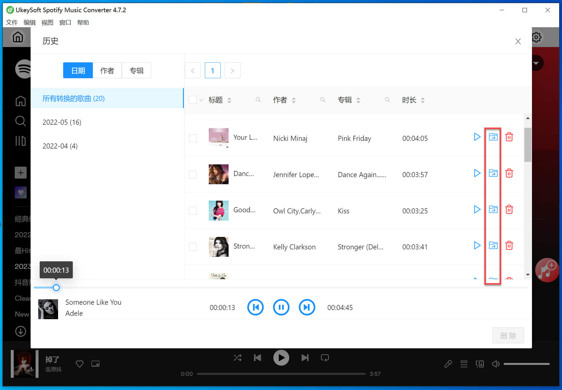Play the Jennifer Lopez Danc... track
This screenshot has height=390, width=562.
[477, 173]
